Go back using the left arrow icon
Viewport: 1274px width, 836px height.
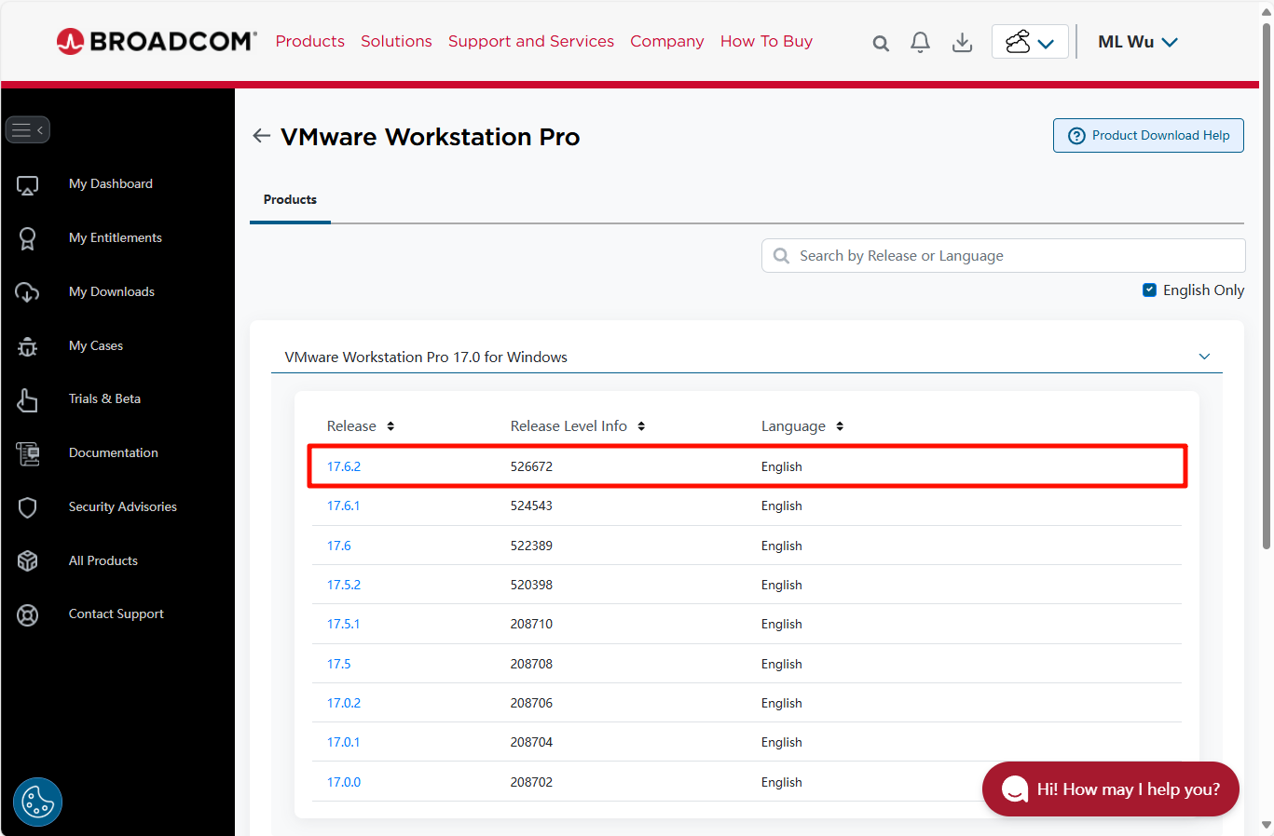(x=261, y=136)
